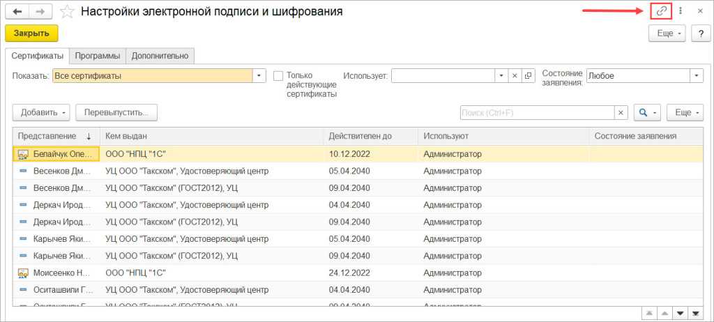Click the 'Перевыпустить...' button
Viewport: 714px width, 322px height.
tap(116, 112)
